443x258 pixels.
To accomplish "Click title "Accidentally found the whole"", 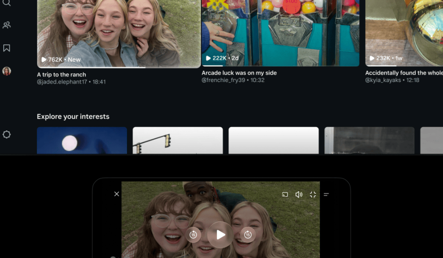I will tap(404, 73).
